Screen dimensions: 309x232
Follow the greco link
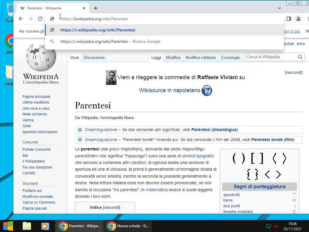(x=114, y=149)
